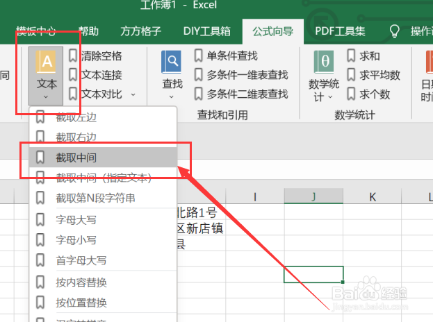Switch to the PDF工具集 ribbon tab
The width and height of the screenshot is (433, 322).
(x=340, y=31)
